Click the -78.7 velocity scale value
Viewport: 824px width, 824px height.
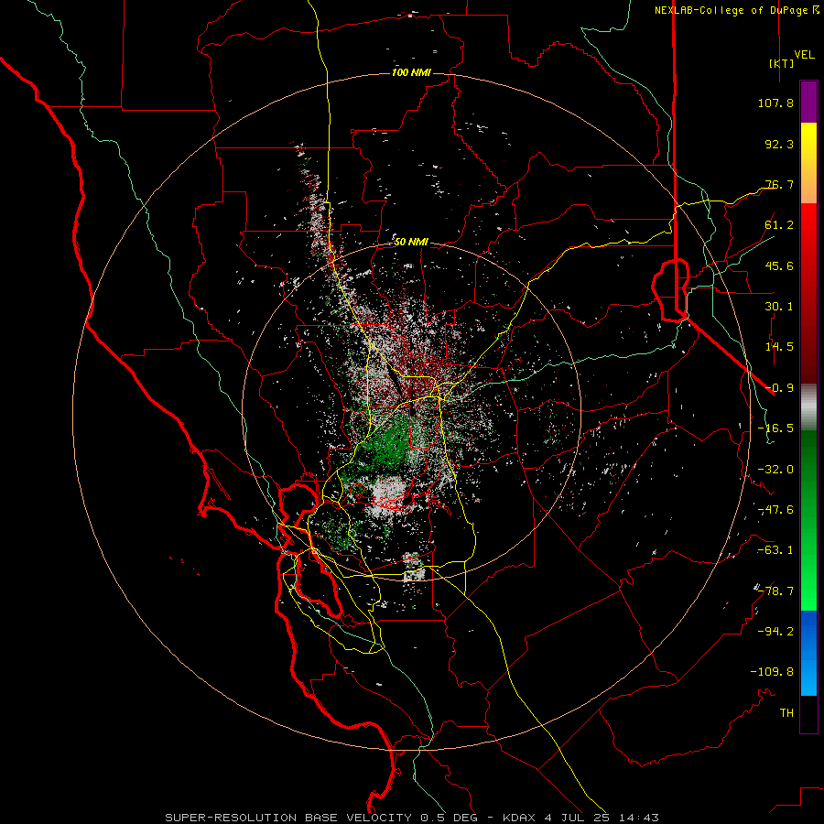775,591
